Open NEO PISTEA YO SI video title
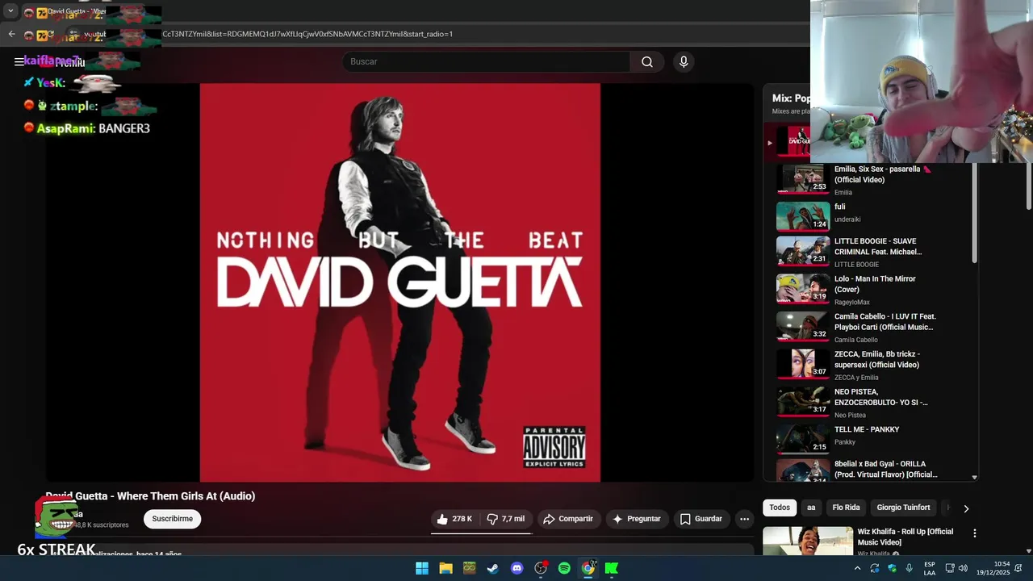The height and width of the screenshot is (581, 1033). [880, 397]
